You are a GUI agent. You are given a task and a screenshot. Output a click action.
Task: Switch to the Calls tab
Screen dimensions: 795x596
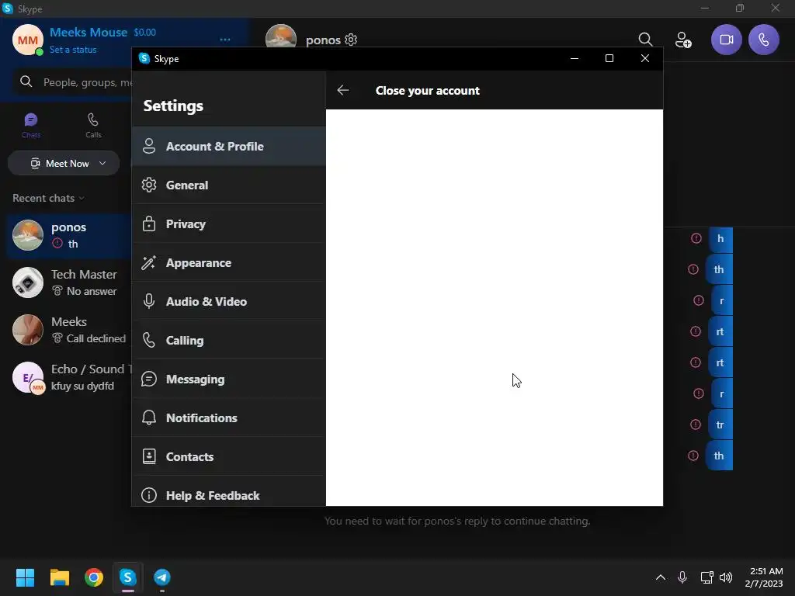pos(93,125)
